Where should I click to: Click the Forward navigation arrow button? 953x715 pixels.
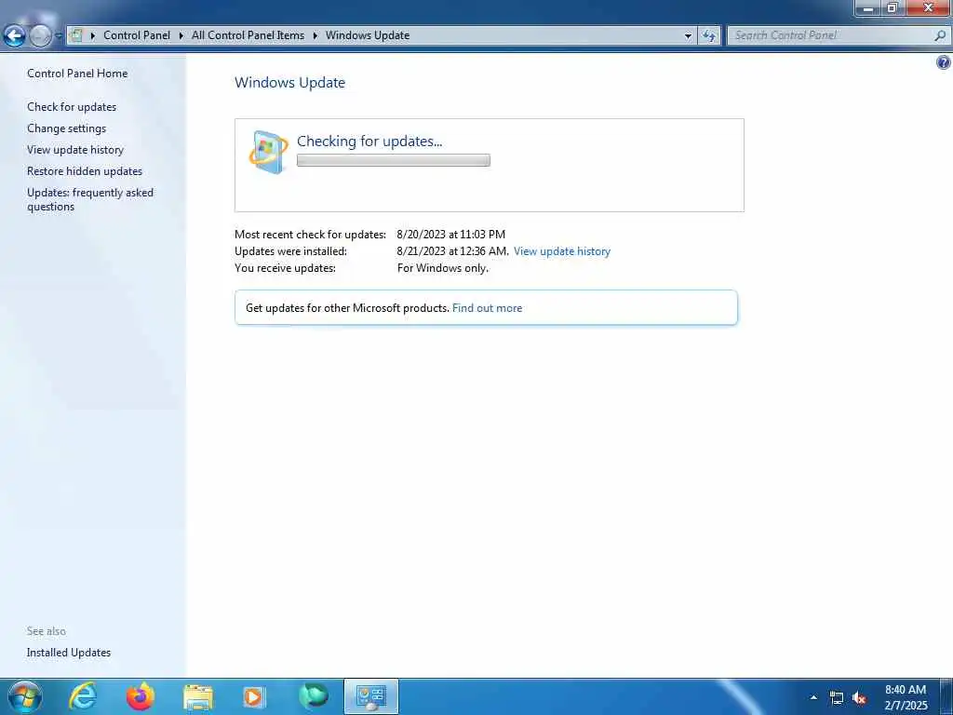pyautogui.click(x=39, y=36)
